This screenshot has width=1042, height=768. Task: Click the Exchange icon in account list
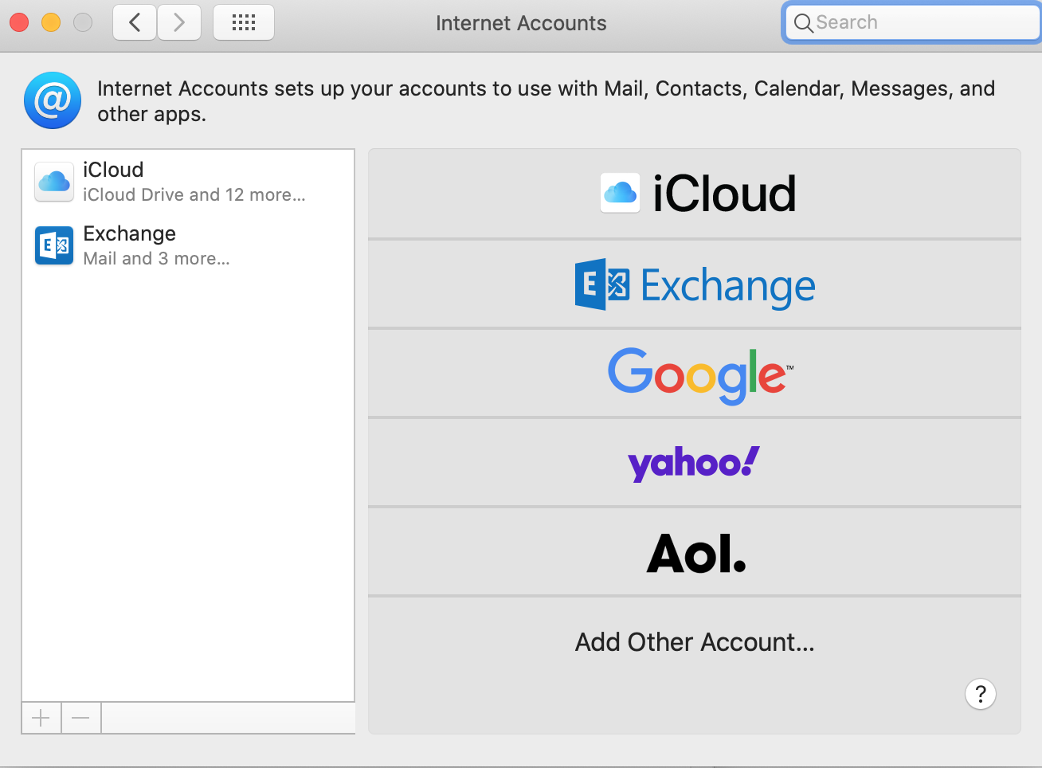[x=54, y=245]
